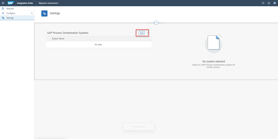Screen dimensions: 278x139
Task: Open the Request page from sidebar
Action: tap(10, 9)
